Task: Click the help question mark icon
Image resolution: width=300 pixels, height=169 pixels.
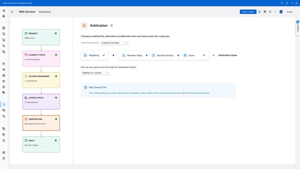Action: [x=292, y=3]
